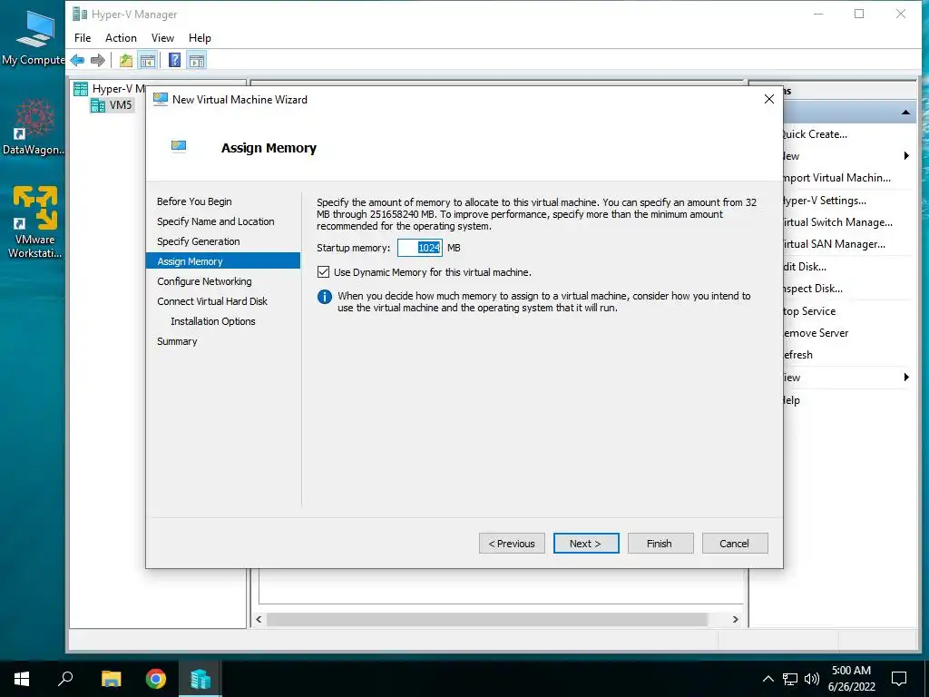The image size is (929, 697).
Task: Open the File menu
Action: click(83, 38)
